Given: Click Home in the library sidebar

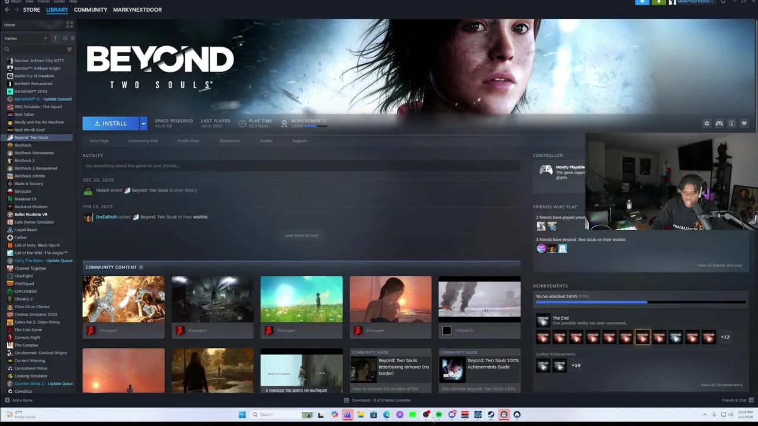Looking at the screenshot, I should pyautogui.click(x=9, y=25).
